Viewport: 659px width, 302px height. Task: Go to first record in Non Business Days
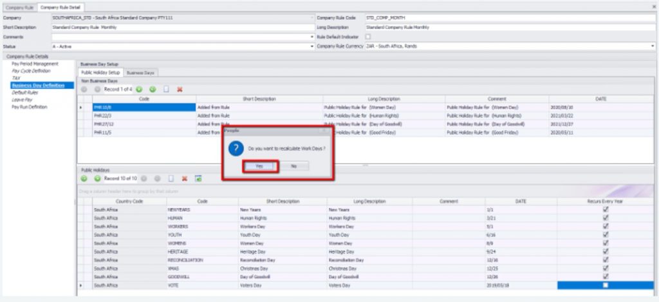84,90
